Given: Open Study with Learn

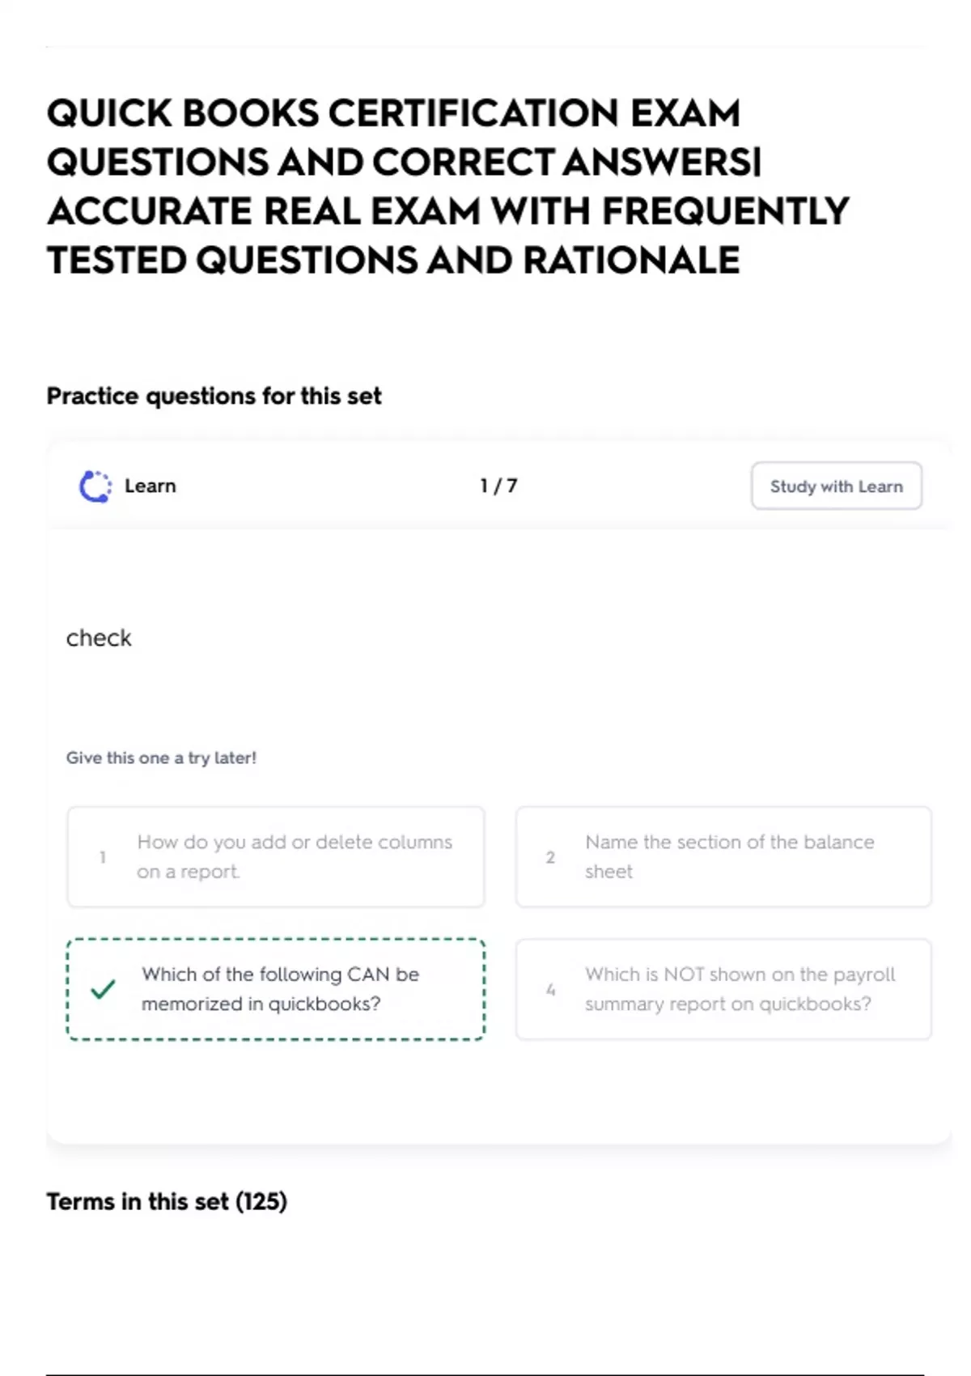Looking at the screenshot, I should (837, 486).
